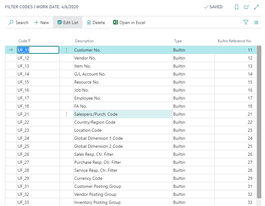Open the Type column header menu
The height and width of the screenshot is (206, 265).
[x=178, y=41]
